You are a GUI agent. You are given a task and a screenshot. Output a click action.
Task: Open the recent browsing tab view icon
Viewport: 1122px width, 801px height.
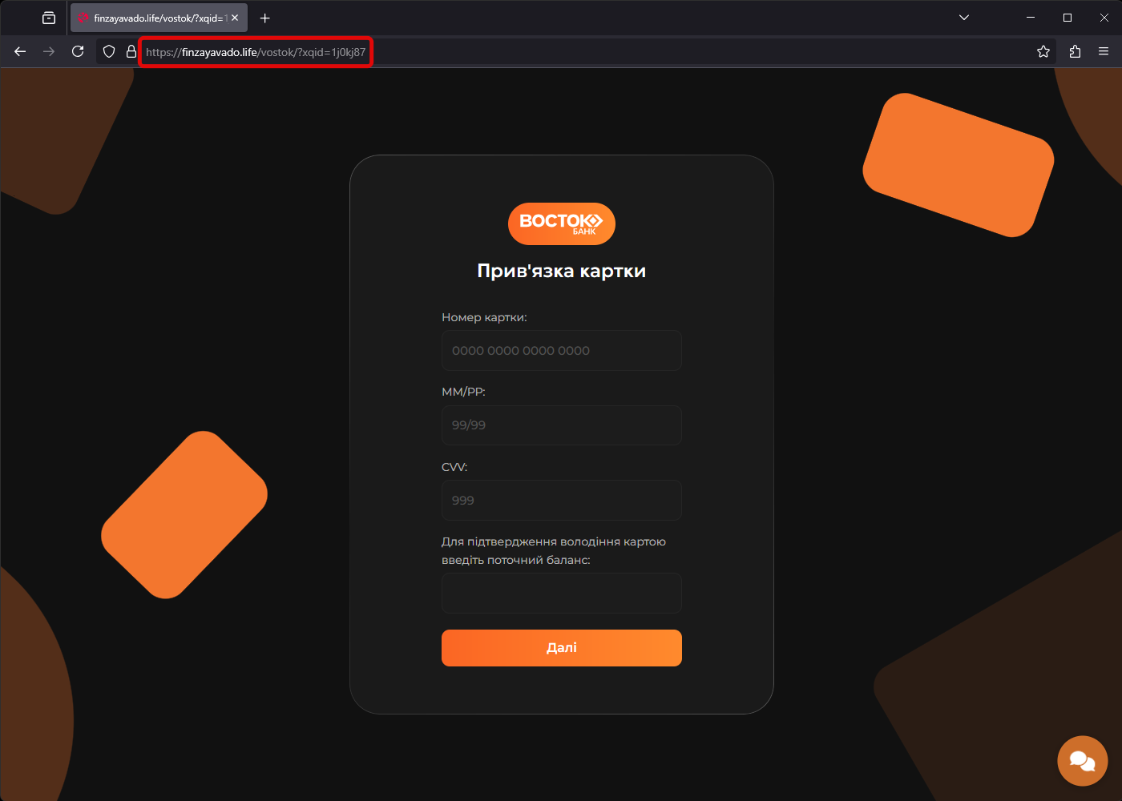[x=49, y=18]
